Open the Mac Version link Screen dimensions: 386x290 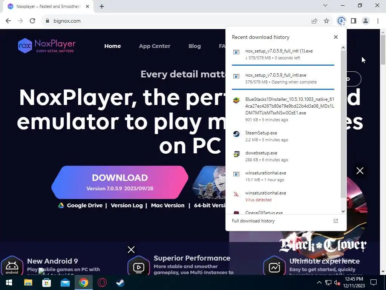click(x=168, y=205)
